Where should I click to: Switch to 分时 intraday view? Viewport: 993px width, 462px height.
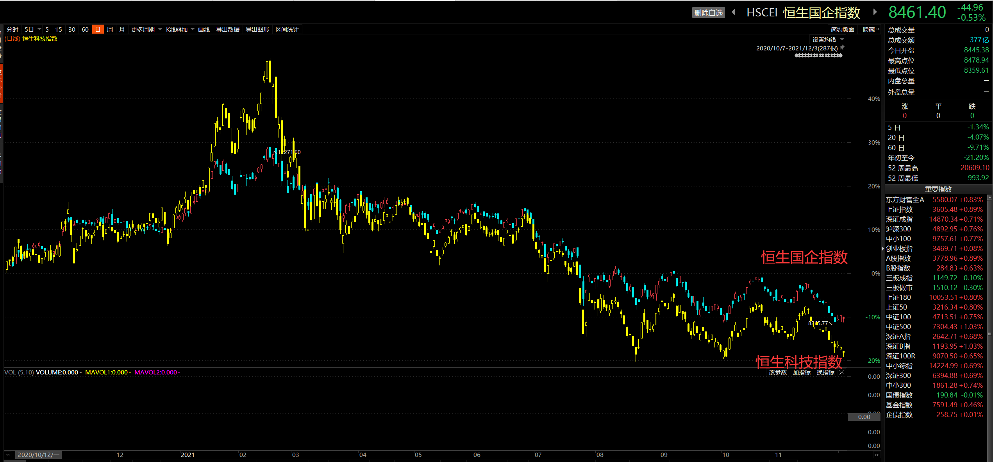[13, 30]
